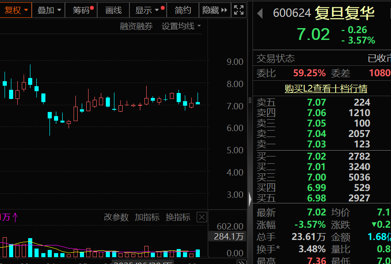The height and width of the screenshot is (264, 391).
Task: Open the 叠加 overlay dropdown
Action: click(x=48, y=10)
